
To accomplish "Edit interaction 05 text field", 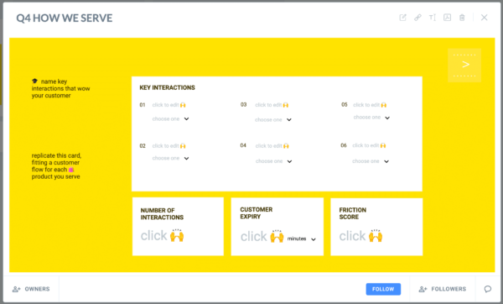I will 370,105.
